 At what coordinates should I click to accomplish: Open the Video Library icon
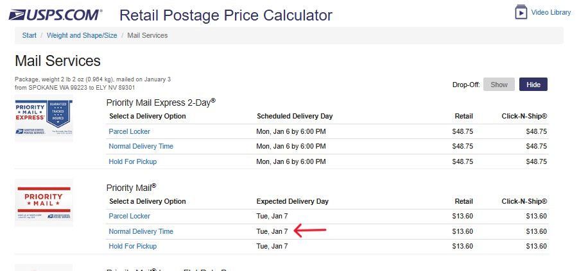[x=521, y=12]
